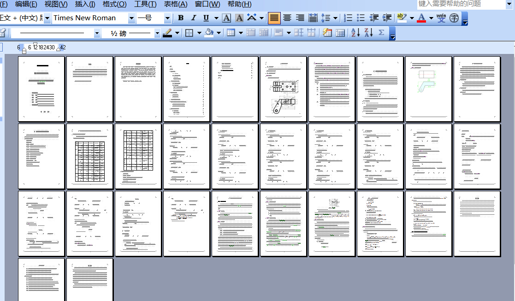Select the first title page thumbnail
Viewport: 515px width, 301px height.
[x=41, y=89]
